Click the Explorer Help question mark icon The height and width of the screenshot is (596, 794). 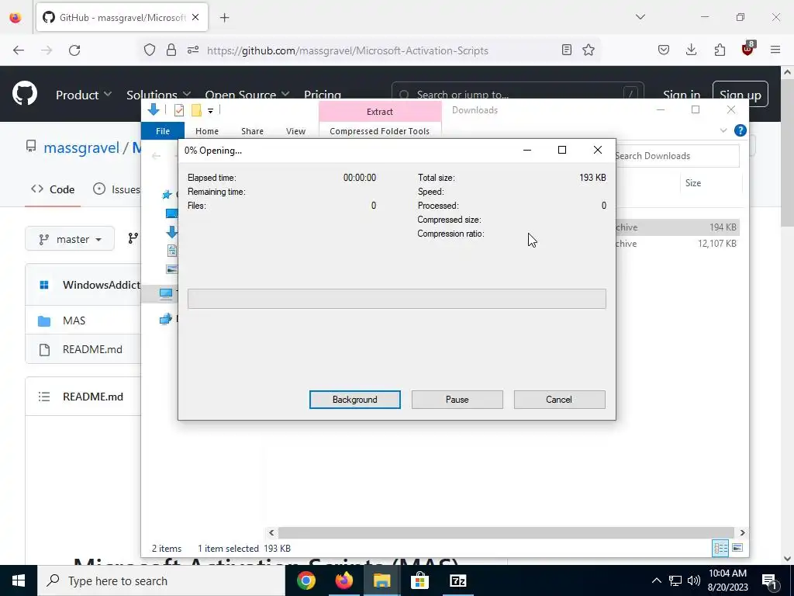[x=740, y=130]
